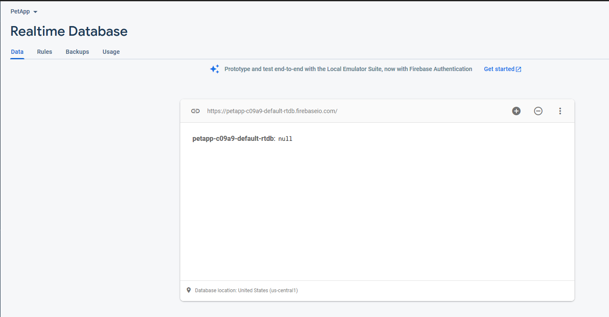
Task: Click the Realtime Database page heading
Action: pyautogui.click(x=69, y=31)
